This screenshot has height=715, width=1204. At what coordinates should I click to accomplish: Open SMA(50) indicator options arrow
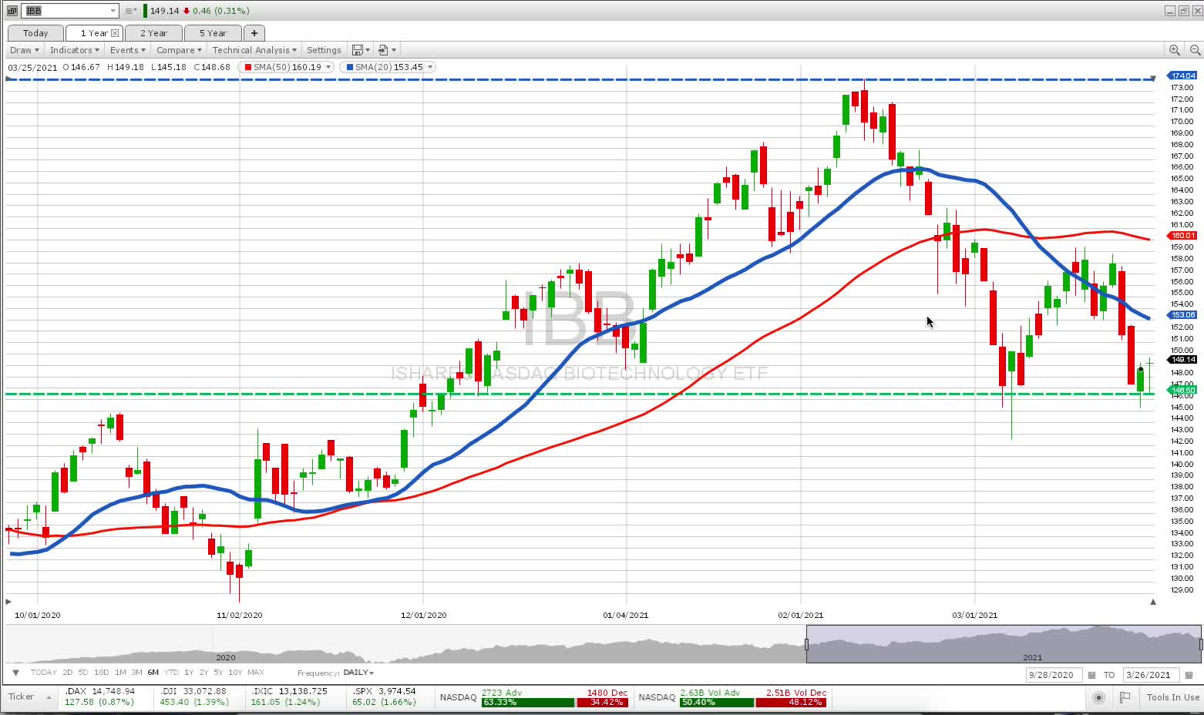click(x=328, y=67)
